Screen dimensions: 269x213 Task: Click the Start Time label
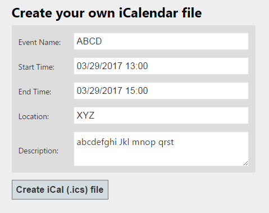tap(37, 67)
